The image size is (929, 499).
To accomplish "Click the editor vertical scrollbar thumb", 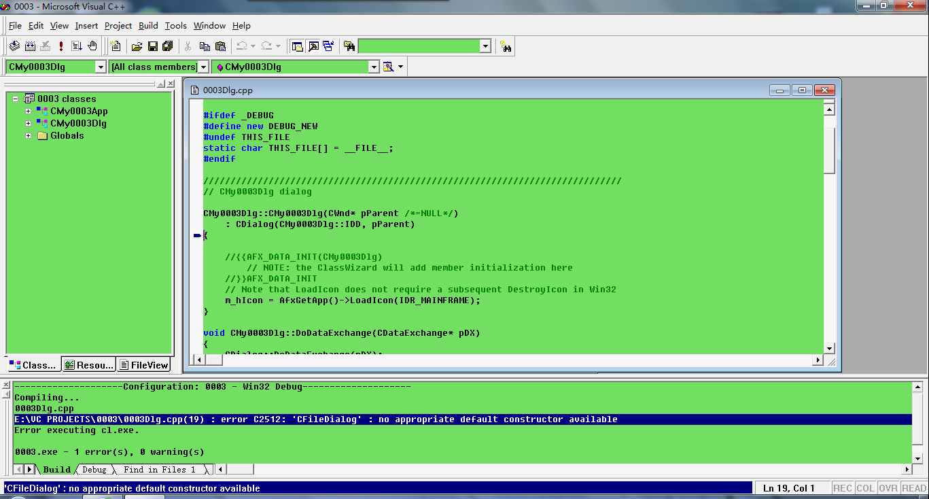I will [829, 151].
